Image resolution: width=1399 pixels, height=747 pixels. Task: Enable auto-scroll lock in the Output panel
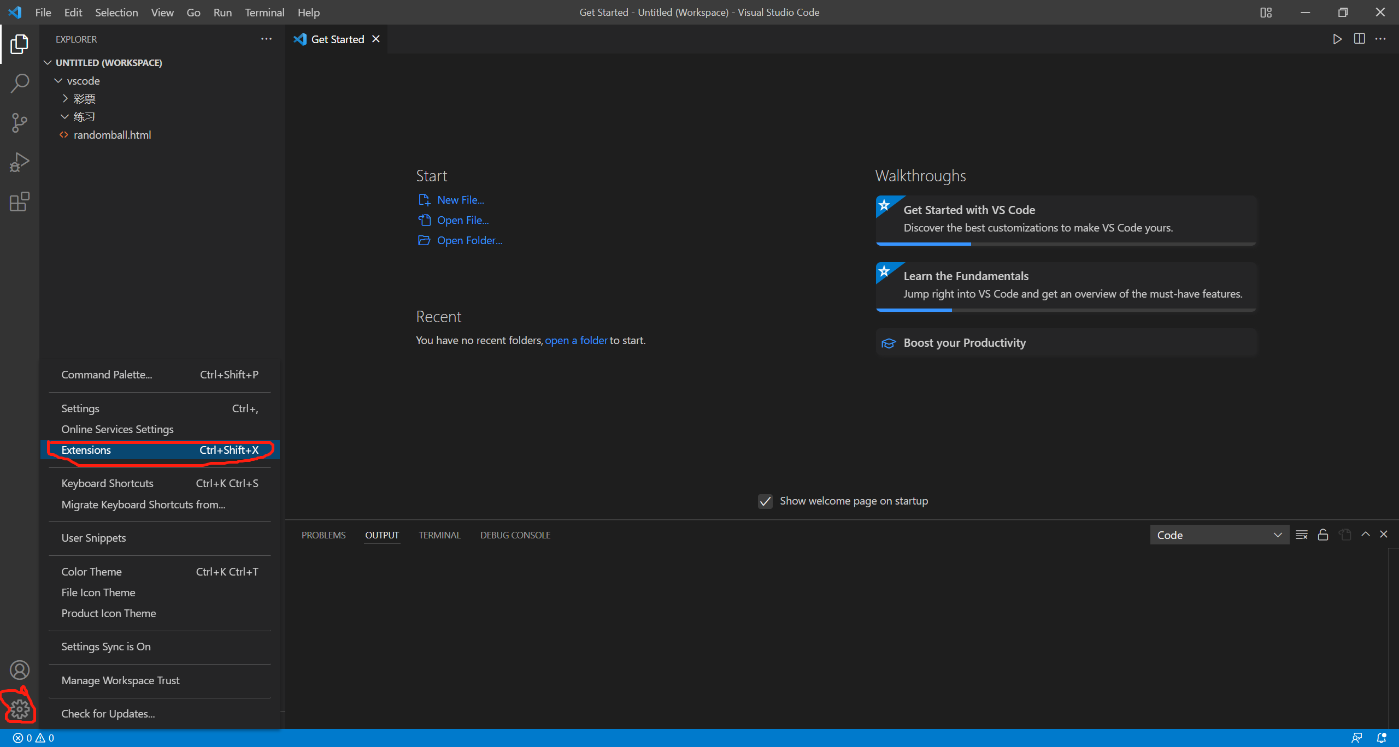coord(1323,535)
